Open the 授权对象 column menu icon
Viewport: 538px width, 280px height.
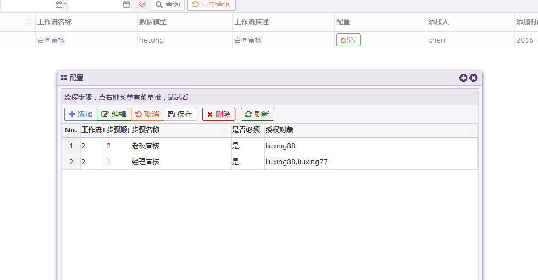click(x=471, y=131)
